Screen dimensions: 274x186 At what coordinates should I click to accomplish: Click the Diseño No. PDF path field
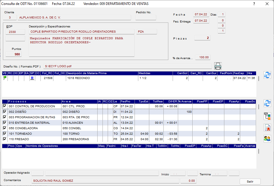[x=127, y=66]
